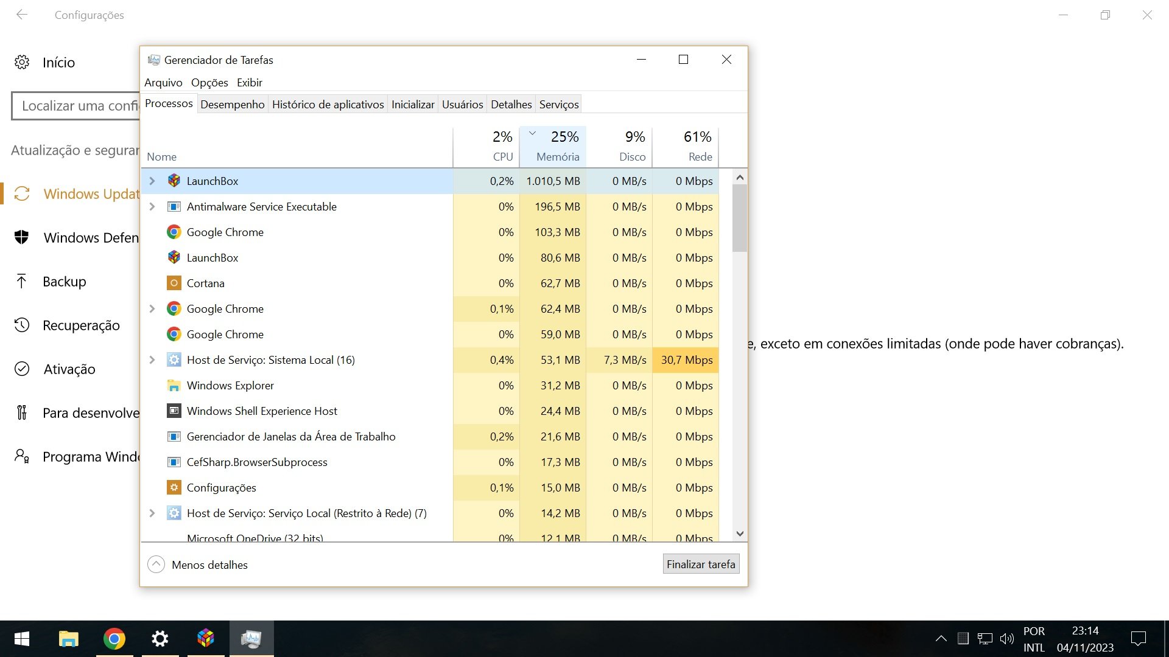Expand Antimalware Service Executable group
Image resolution: width=1169 pixels, height=657 pixels.
[152, 206]
